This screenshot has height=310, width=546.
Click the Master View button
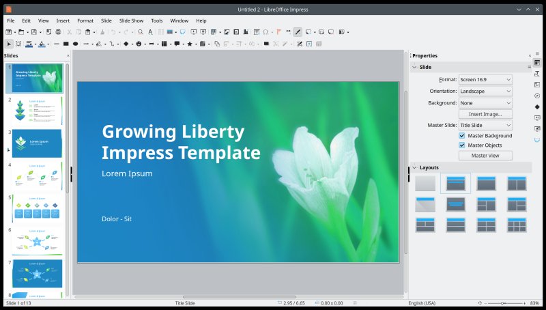click(485, 156)
